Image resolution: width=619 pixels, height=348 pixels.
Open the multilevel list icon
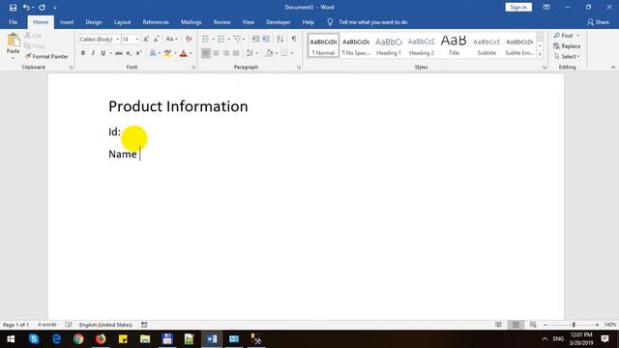coord(237,39)
